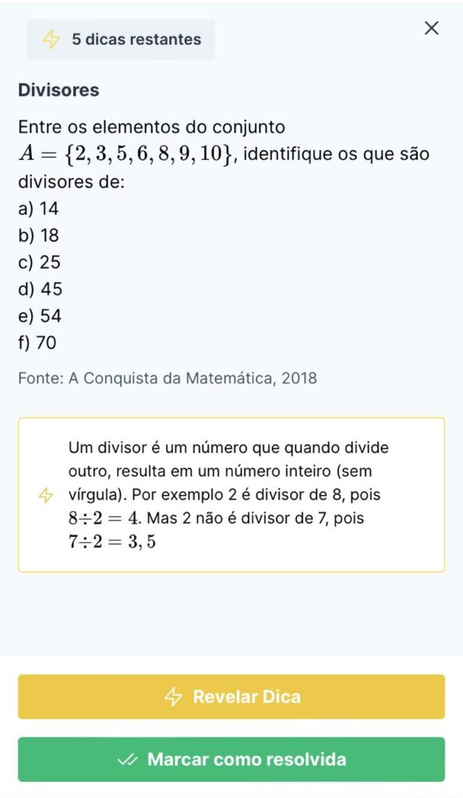Select the 'Divisores' title heading
This screenshot has height=798, width=463.
click(x=58, y=90)
